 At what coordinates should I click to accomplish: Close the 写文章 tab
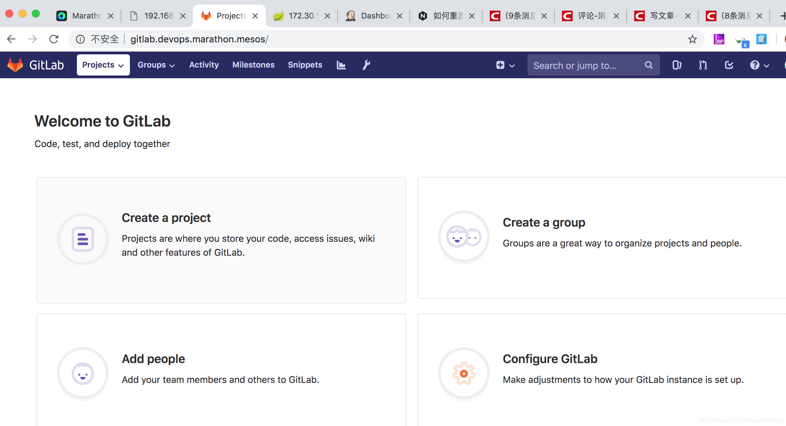coord(688,16)
